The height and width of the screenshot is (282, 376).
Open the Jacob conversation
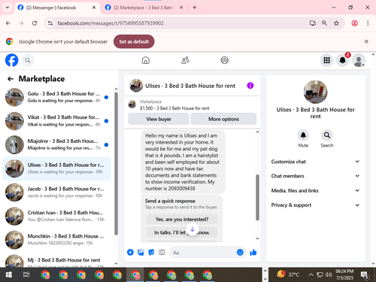(56, 193)
